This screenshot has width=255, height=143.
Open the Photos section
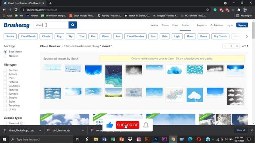(165, 25)
